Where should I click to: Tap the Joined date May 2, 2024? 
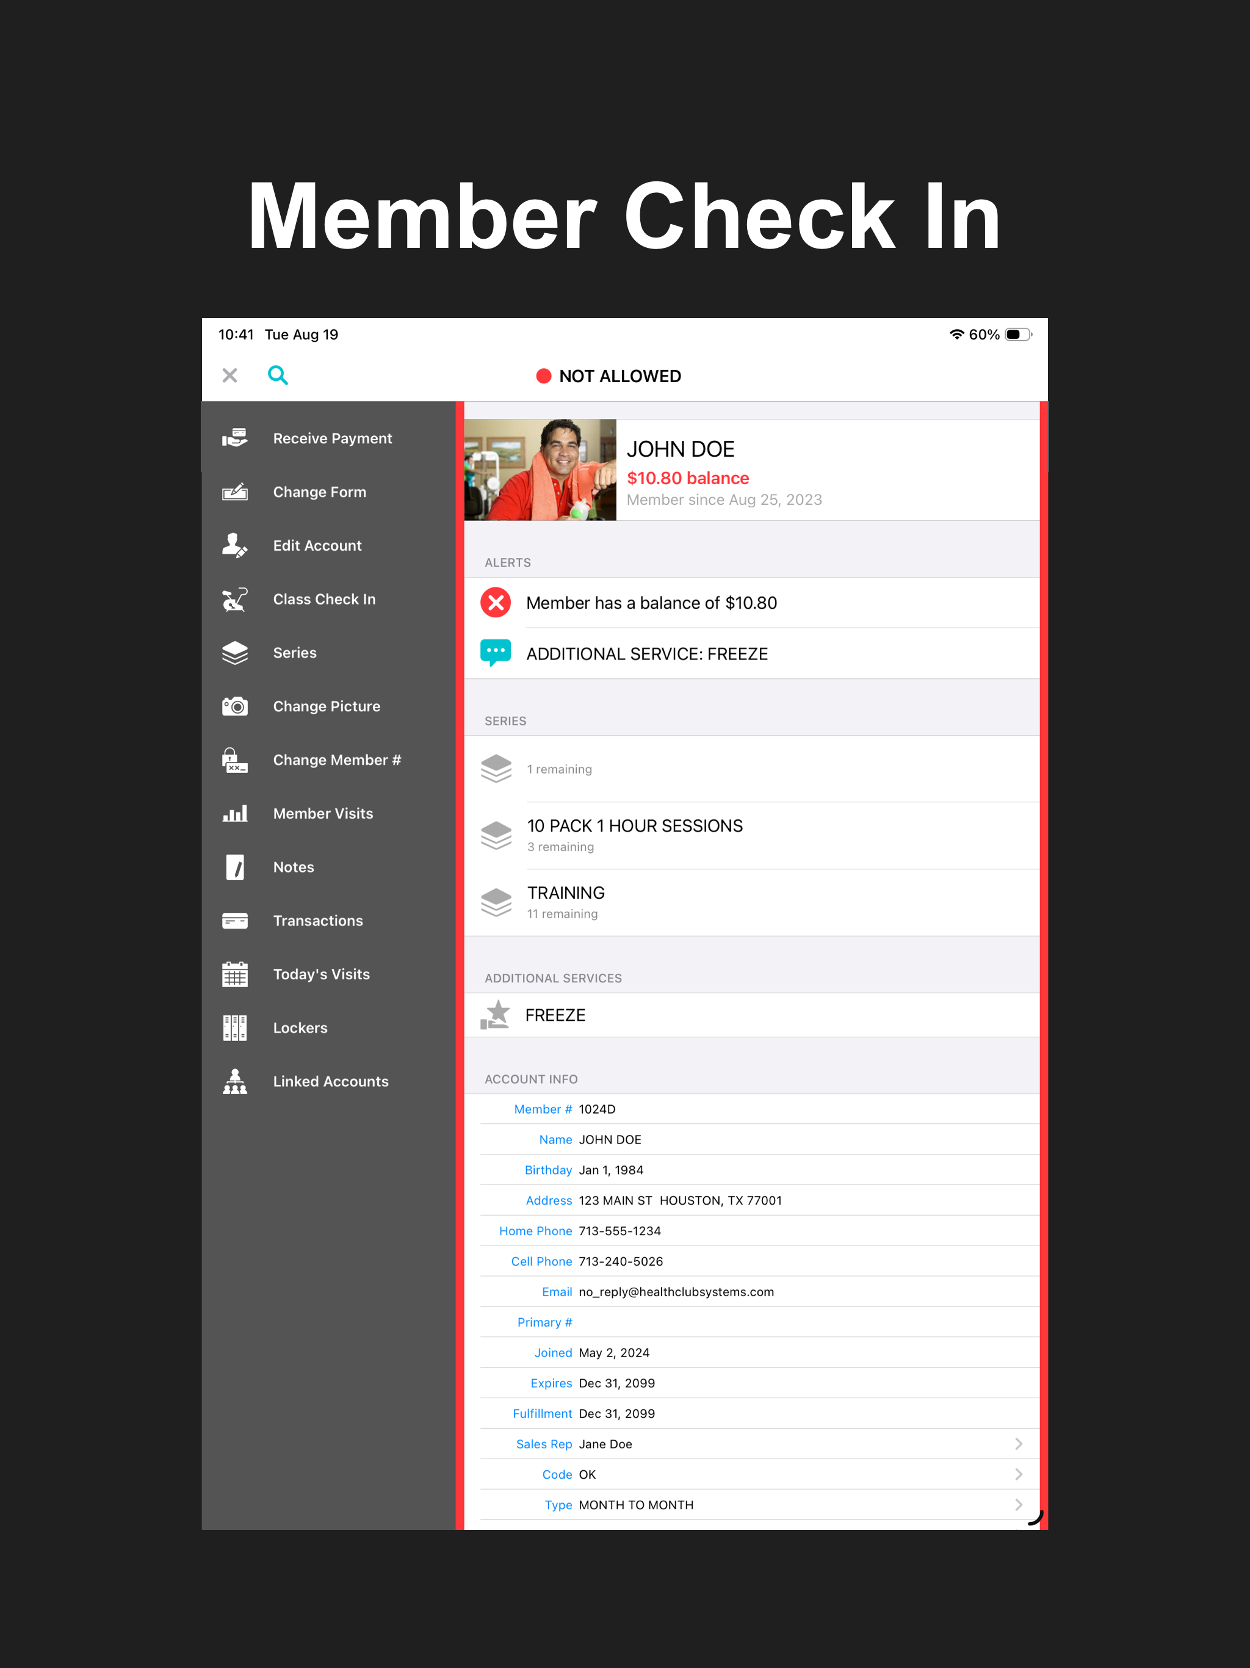613,1352
